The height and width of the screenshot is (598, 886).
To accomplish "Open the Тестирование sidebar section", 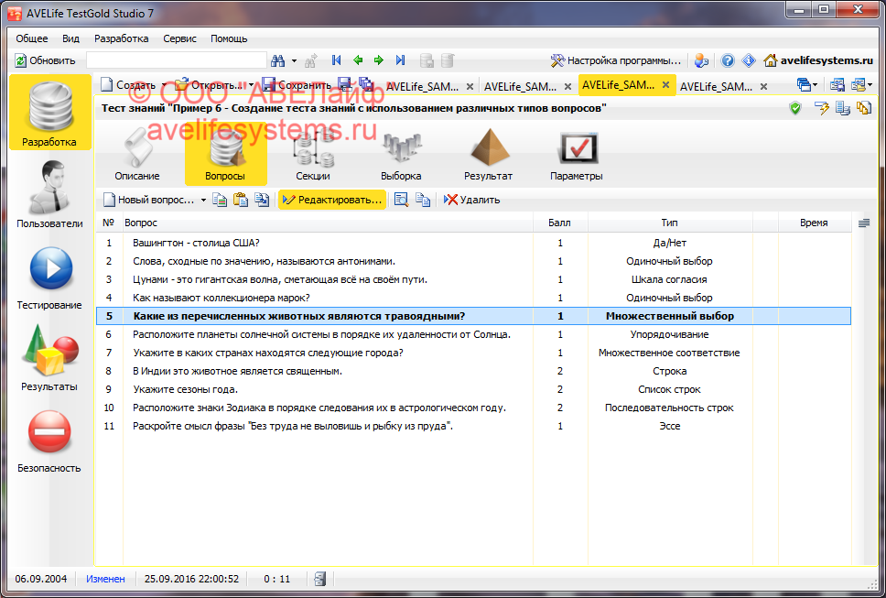I will (x=49, y=276).
